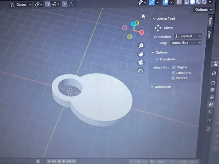Open the Collection properties tab icon
The width and height of the screenshot is (219, 164).
(209, 120)
